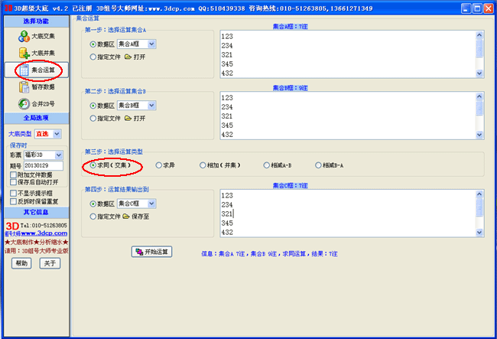
Task: Select the 集合运算 sidebar function
Action: 37,70
